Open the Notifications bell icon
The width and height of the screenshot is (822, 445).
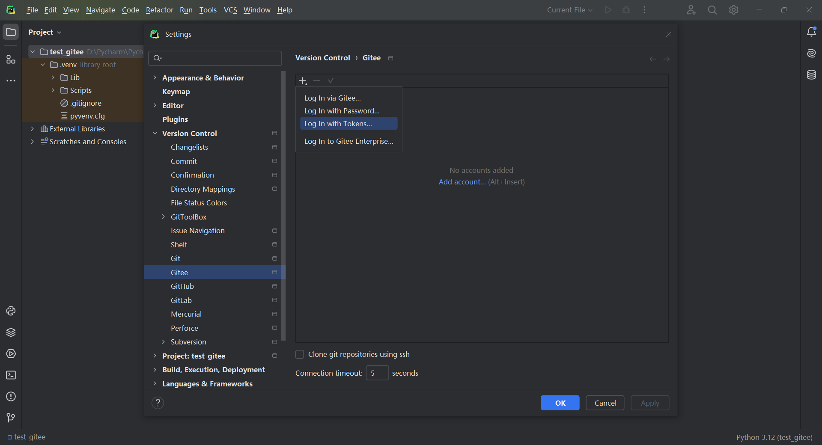click(811, 32)
